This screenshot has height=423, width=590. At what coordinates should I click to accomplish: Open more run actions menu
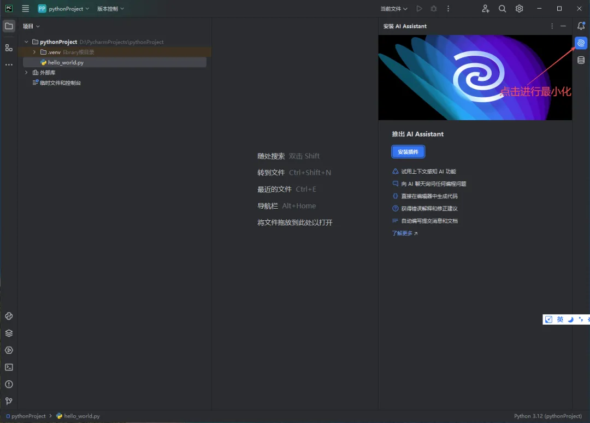[448, 9]
